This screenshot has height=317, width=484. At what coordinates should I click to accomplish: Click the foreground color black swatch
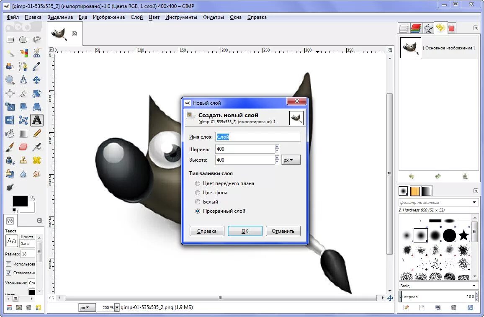tap(20, 201)
